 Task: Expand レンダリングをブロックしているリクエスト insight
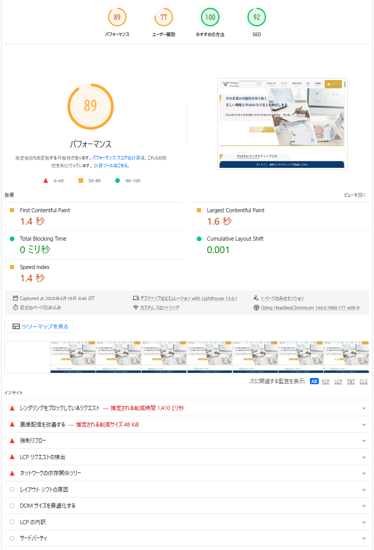(364, 408)
